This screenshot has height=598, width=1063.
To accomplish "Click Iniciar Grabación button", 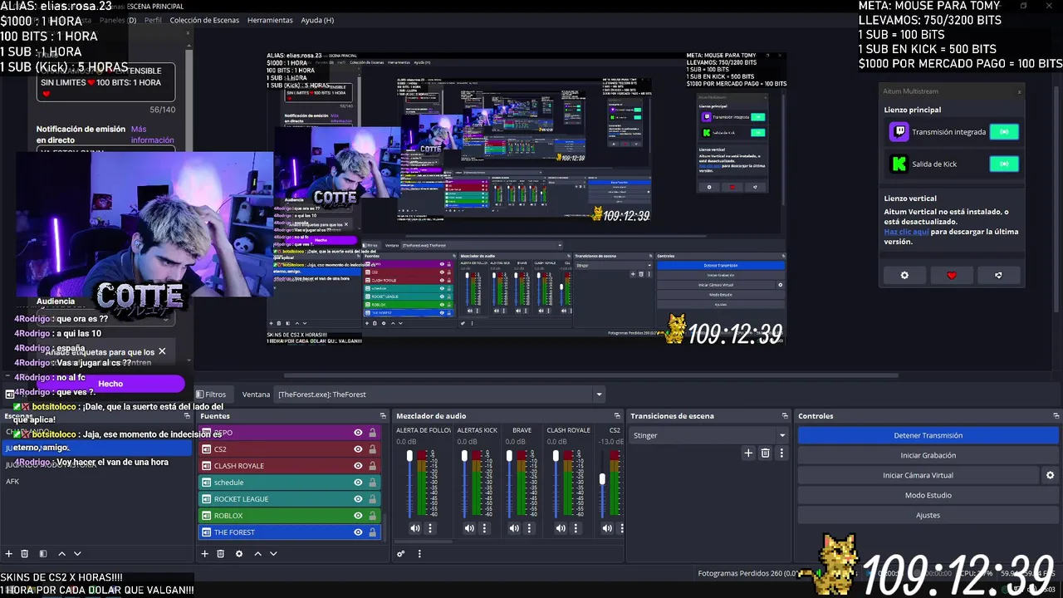I will [x=928, y=455].
